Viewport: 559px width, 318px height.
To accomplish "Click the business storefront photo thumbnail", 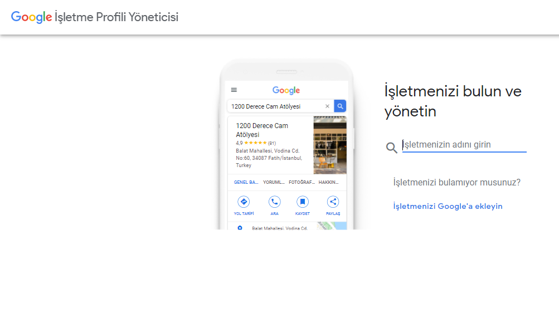I will click(x=330, y=145).
